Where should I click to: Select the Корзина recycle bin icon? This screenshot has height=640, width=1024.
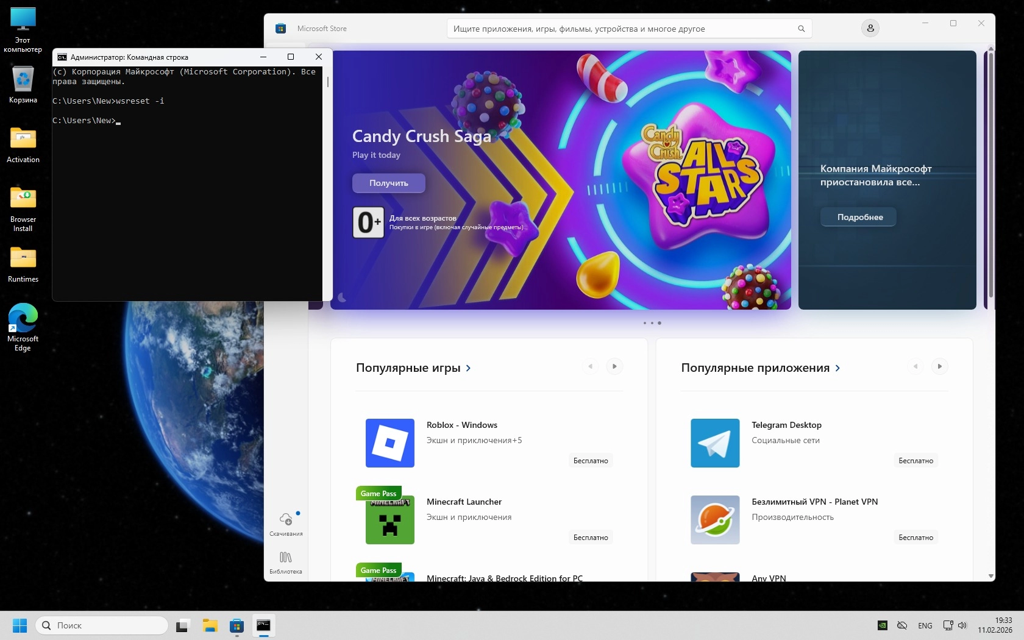pos(23,85)
